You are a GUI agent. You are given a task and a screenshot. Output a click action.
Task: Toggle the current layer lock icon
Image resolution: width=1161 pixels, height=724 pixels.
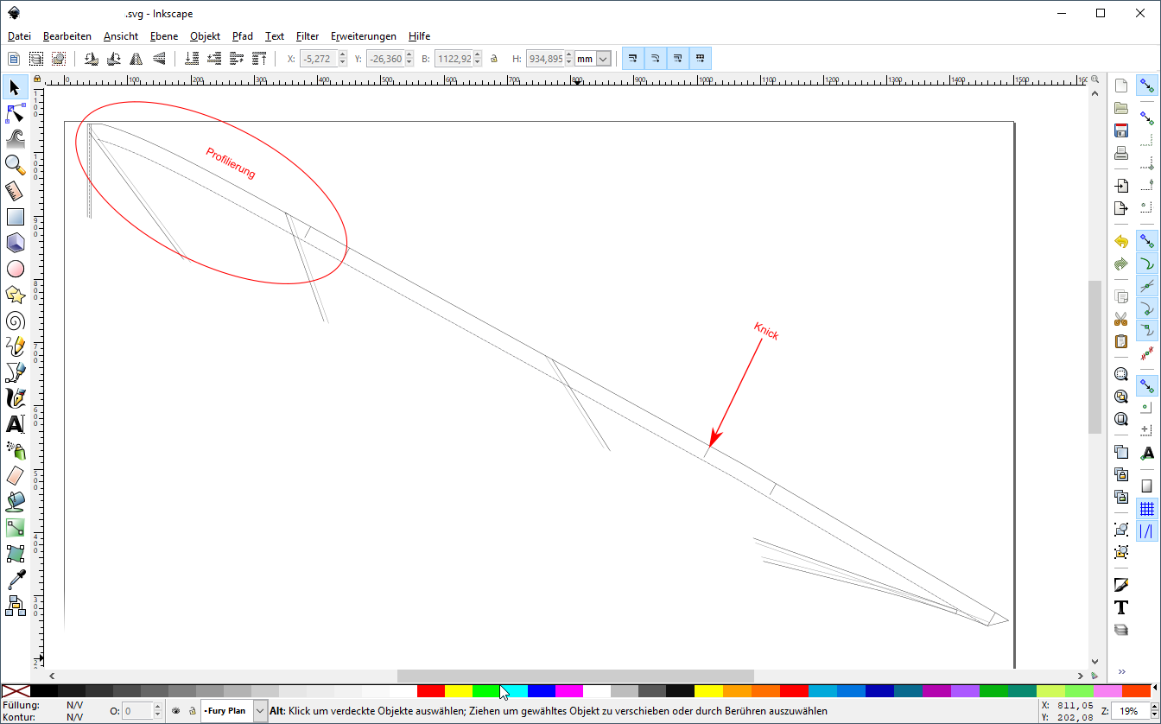(x=190, y=711)
